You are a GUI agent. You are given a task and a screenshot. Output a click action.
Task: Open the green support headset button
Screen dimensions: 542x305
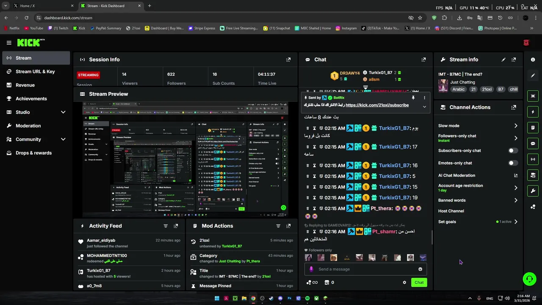(529, 279)
